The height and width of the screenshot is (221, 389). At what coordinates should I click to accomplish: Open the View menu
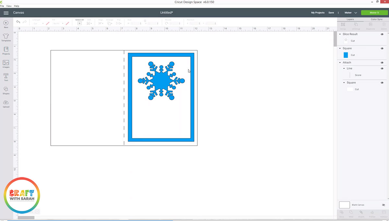tap(8, 6)
